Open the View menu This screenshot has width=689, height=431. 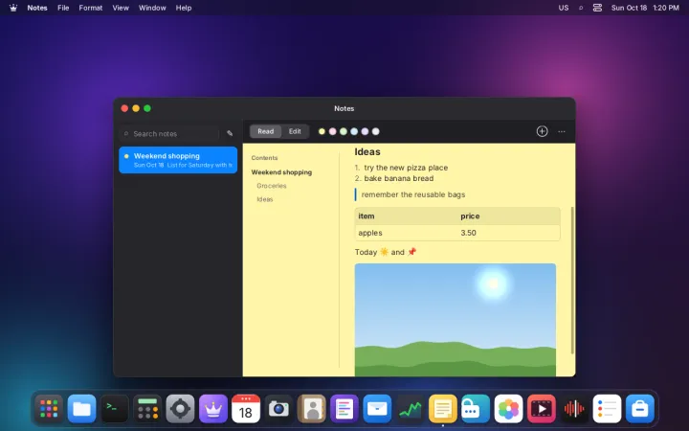(x=121, y=8)
